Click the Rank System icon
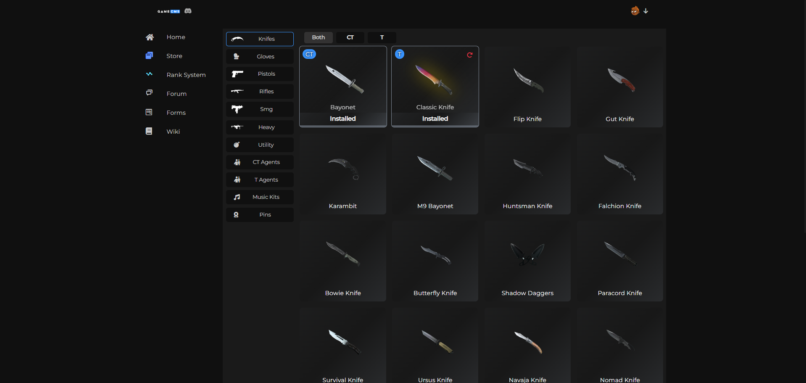 point(149,74)
